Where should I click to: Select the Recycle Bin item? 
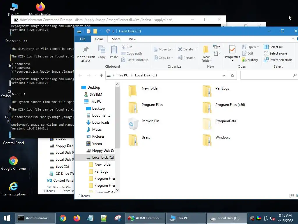tap(144, 124)
